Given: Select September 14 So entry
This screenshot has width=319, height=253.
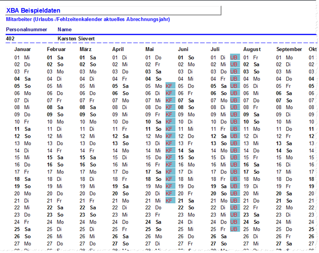Looking at the screenshot, I should (284, 150).
